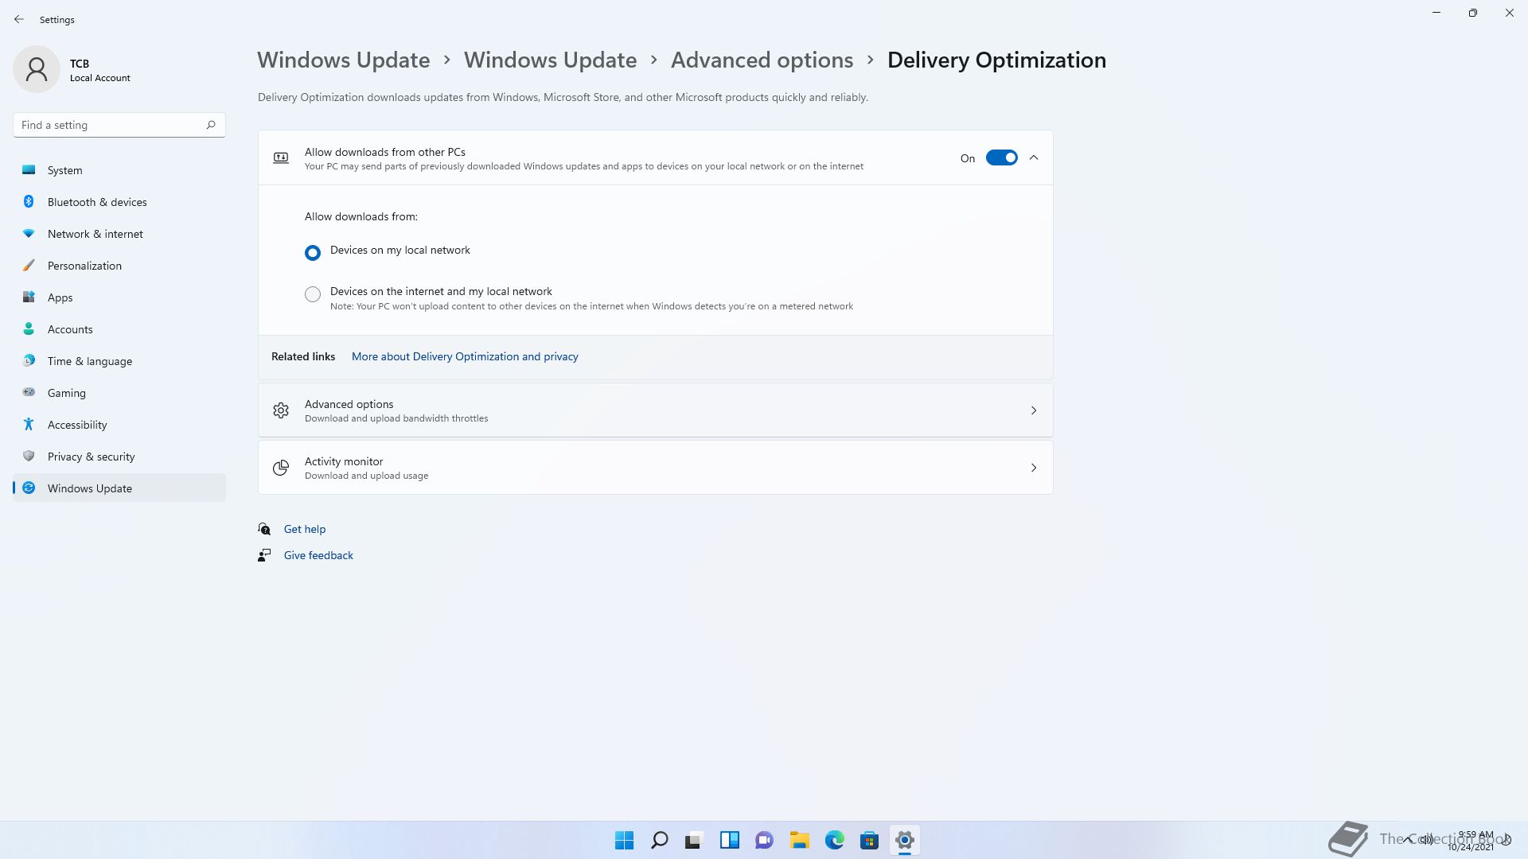
Task: Click the delivery icon beside Allow downloads
Action: tap(281, 157)
